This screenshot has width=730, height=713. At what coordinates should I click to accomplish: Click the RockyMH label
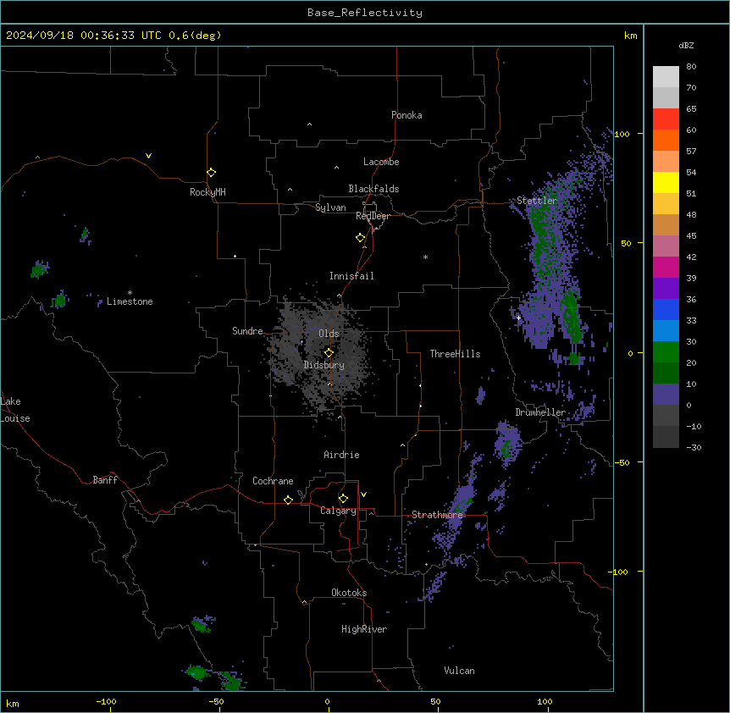(x=207, y=192)
